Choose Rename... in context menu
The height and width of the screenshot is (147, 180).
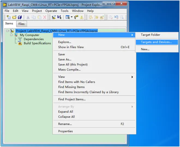[94, 124]
